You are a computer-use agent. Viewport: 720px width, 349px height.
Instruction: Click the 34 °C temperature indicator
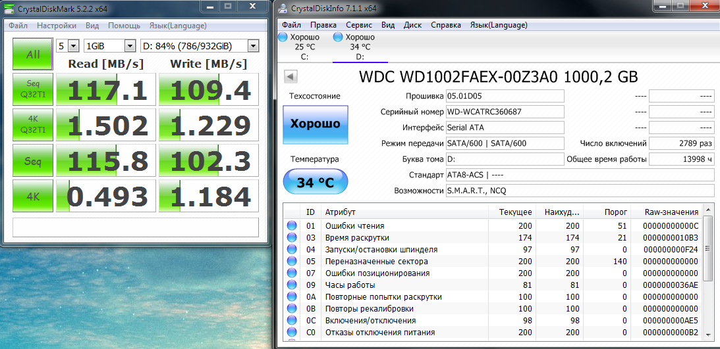coord(315,182)
